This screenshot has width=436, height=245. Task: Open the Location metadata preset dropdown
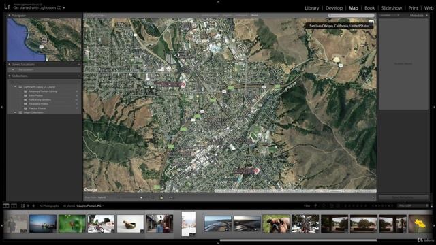point(390,15)
